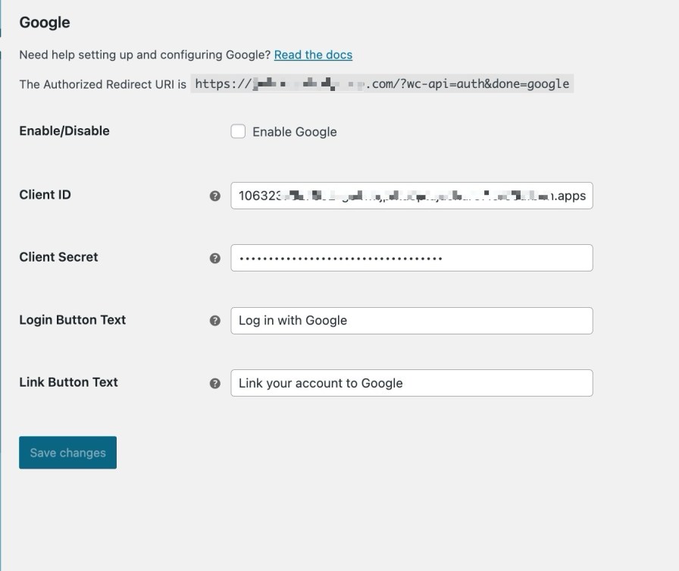Click into the Client Secret password field

(x=411, y=258)
